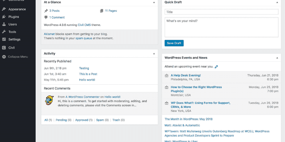Click the event icon for A Help Desk Evening
This screenshot has width=285, height=142.
(x=166, y=76)
